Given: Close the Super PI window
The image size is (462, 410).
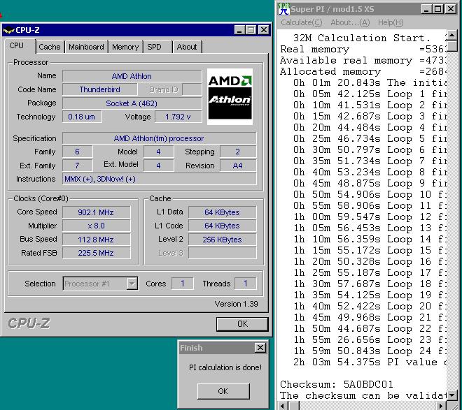Looking at the screenshot, I should coord(451,9).
